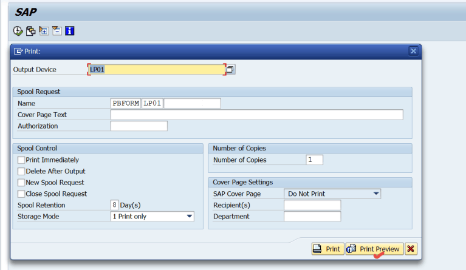
Task: Enable Print Immediately checkbox
Action: [21, 160]
